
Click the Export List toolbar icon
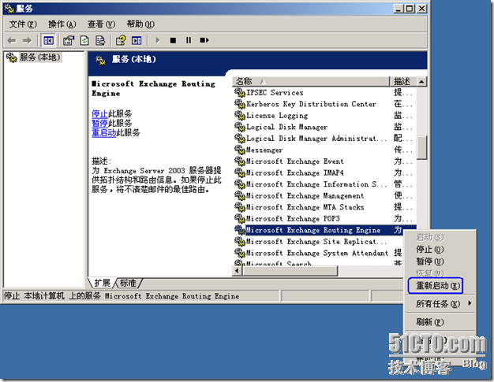click(x=100, y=40)
